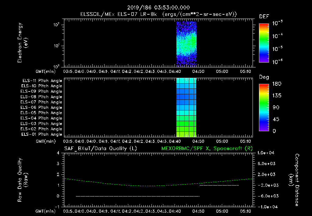The width and height of the screenshot is (312, 216).
Task: Click the 10^-6 value on the DEF scale
Action: [x=277, y=62]
